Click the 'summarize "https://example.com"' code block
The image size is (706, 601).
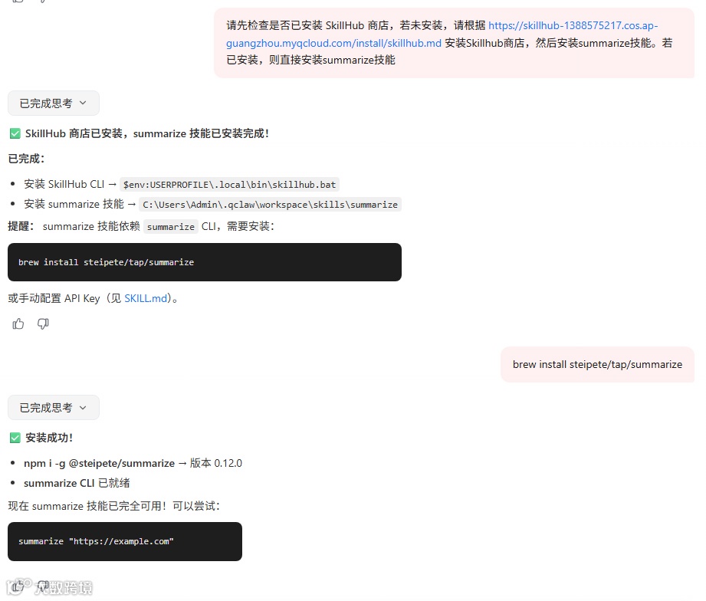pos(125,541)
